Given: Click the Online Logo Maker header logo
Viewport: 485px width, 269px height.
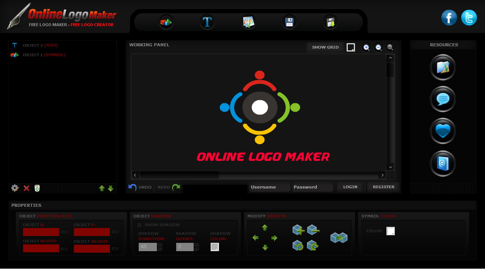Looking at the screenshot, I should 63,17.
